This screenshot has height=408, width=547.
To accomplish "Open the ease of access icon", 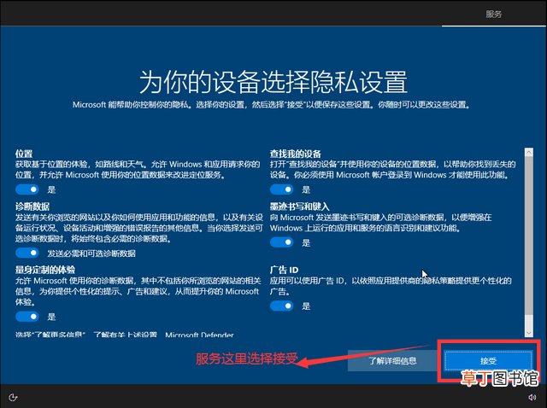I will point(13,397).
